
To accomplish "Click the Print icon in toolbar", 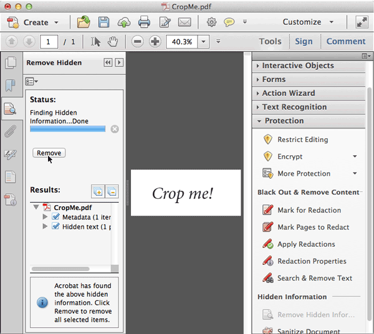I will pos(144,22).
